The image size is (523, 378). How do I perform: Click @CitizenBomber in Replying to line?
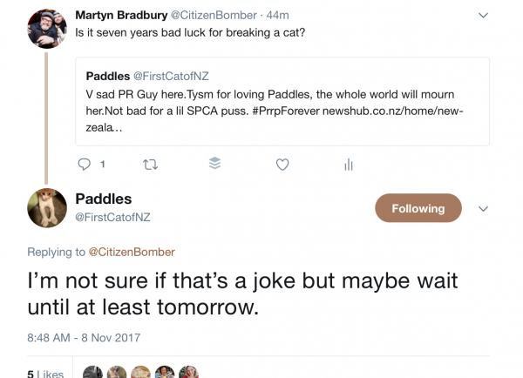click(x=132, y=252)
